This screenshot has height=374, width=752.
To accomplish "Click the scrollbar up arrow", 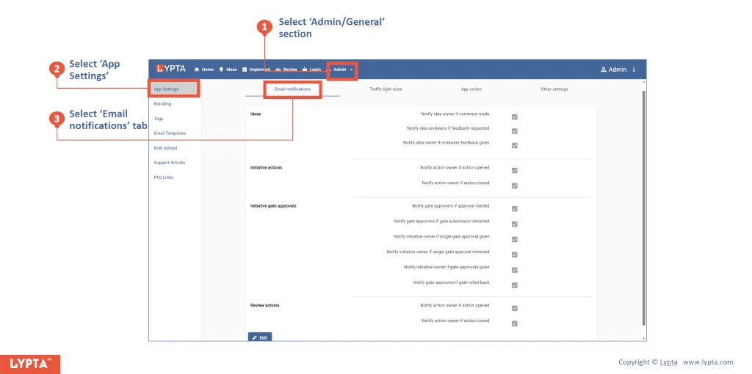I will [643, 82].
